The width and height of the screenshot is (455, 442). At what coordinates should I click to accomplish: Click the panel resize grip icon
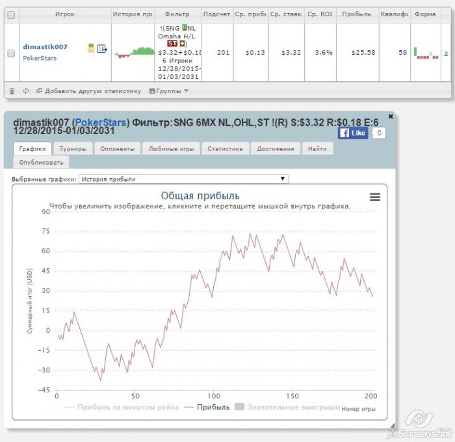[x=393, y=426]
